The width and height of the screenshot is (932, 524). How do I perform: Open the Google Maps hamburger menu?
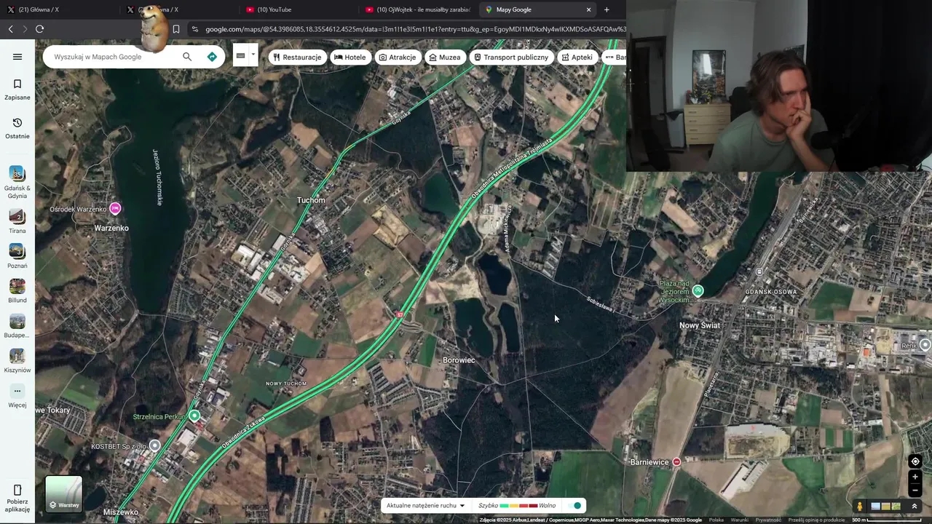click(17, 57)
